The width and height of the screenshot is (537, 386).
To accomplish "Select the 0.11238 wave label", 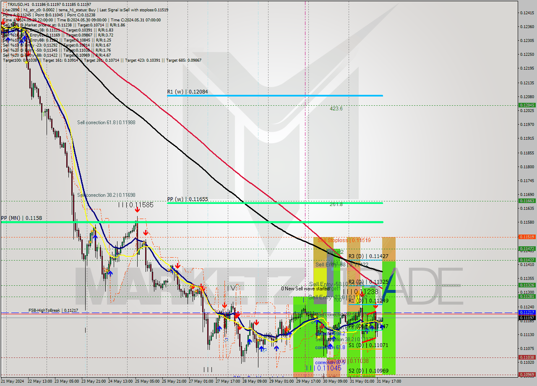I will tap(361, 292).
